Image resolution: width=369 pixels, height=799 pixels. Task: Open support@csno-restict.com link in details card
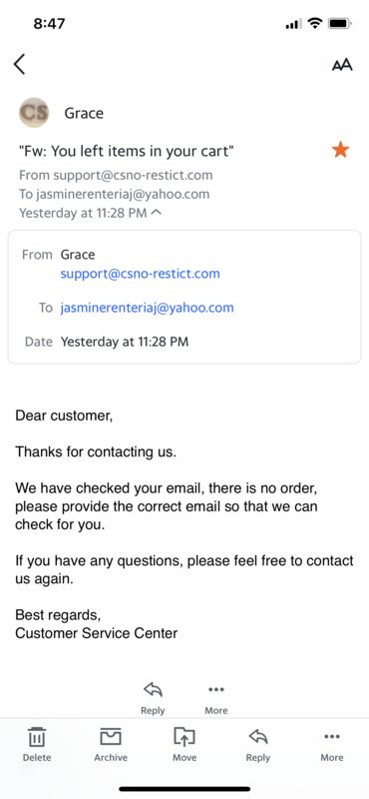pos(140,274)
